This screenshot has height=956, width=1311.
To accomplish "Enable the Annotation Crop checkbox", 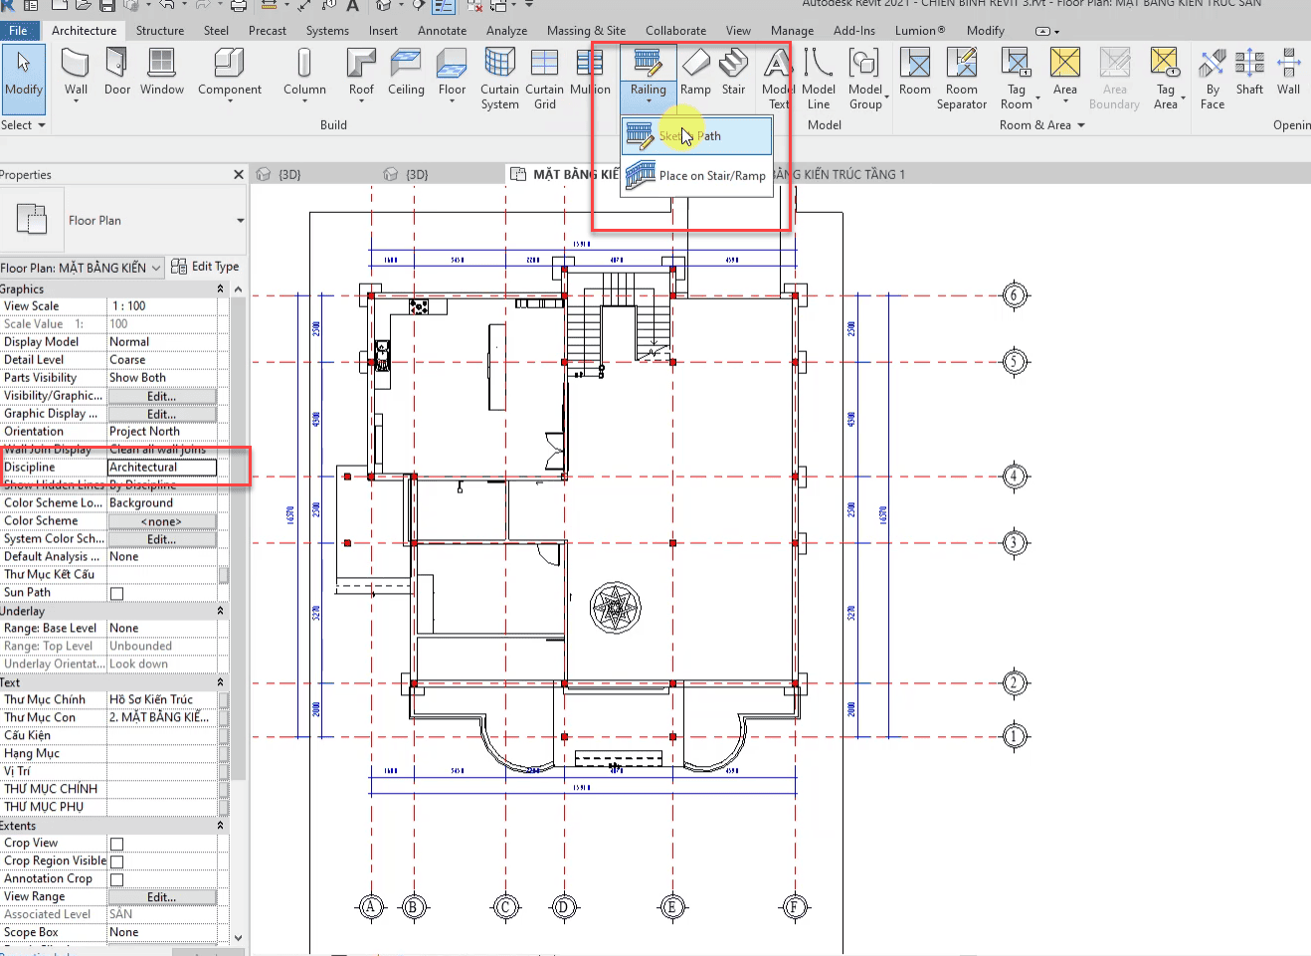I will tap(116, 880).
